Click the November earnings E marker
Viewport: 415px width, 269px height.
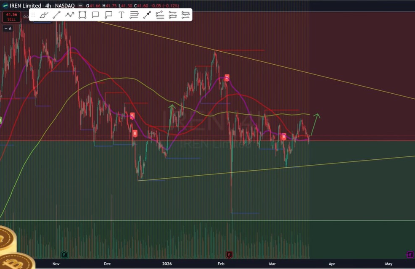[x=64, y=254]
